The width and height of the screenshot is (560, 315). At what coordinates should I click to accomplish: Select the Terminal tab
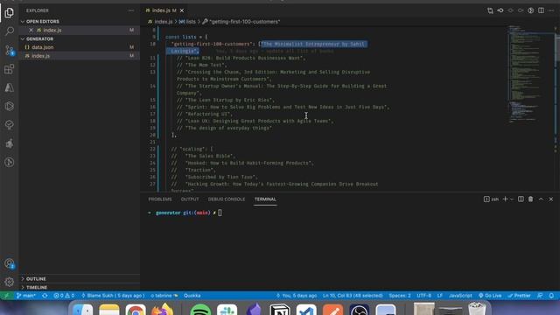pos(265,199)
